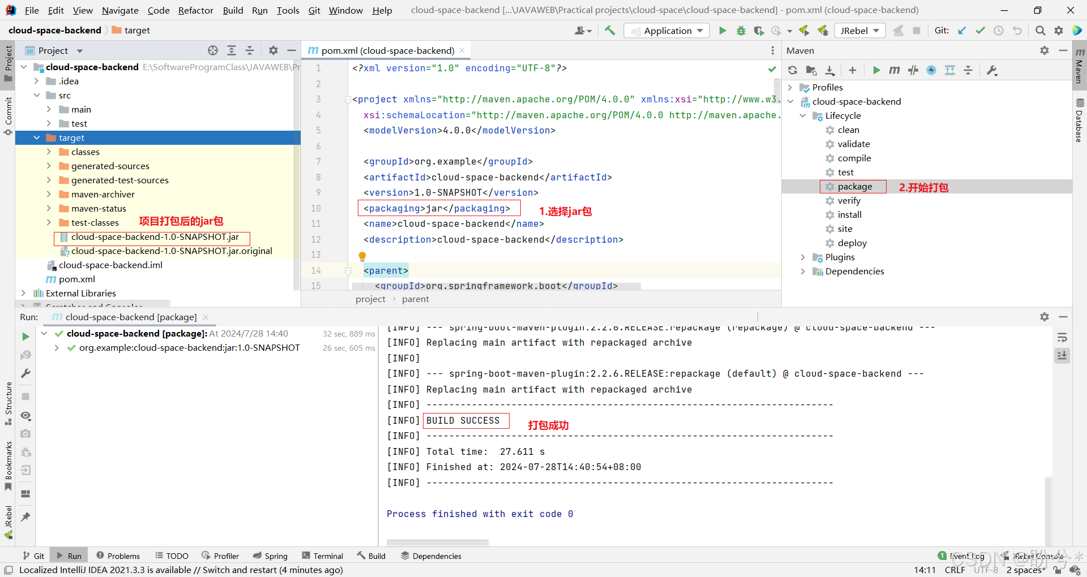
Task: Open Event Log in status bar
Action: pyautogui.click(x=961, y=556)
